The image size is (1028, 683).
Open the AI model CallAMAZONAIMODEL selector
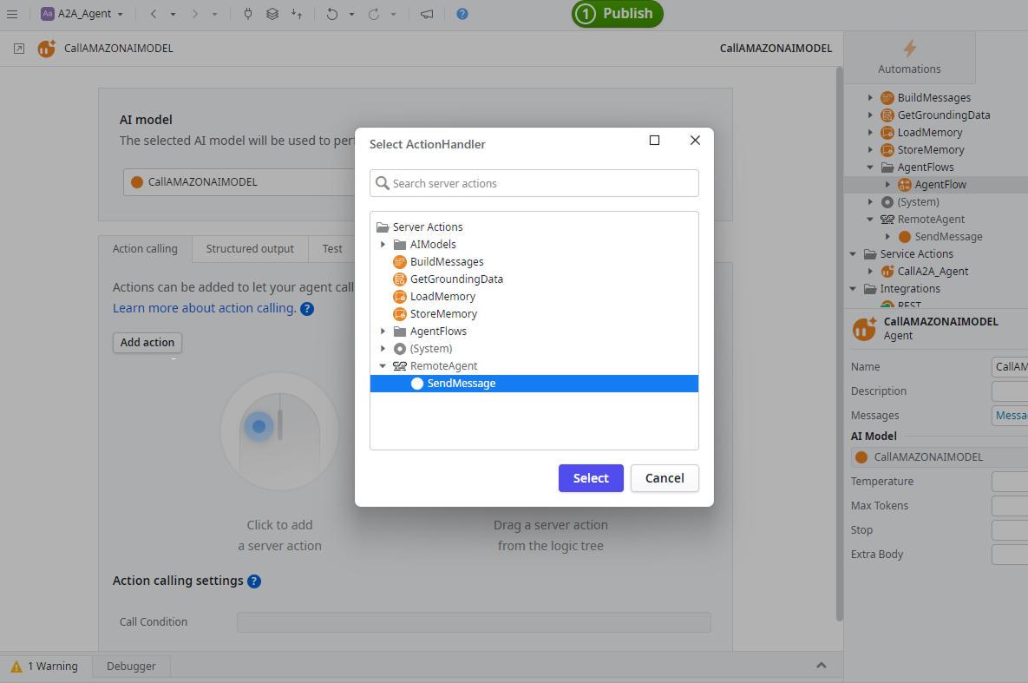(239, 181)
